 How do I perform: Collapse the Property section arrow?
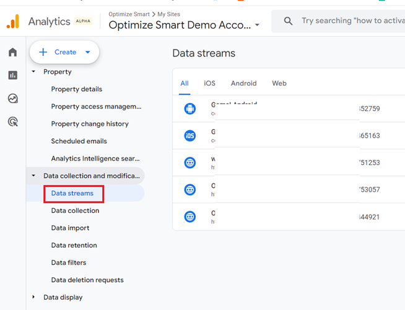coord(33,71)
